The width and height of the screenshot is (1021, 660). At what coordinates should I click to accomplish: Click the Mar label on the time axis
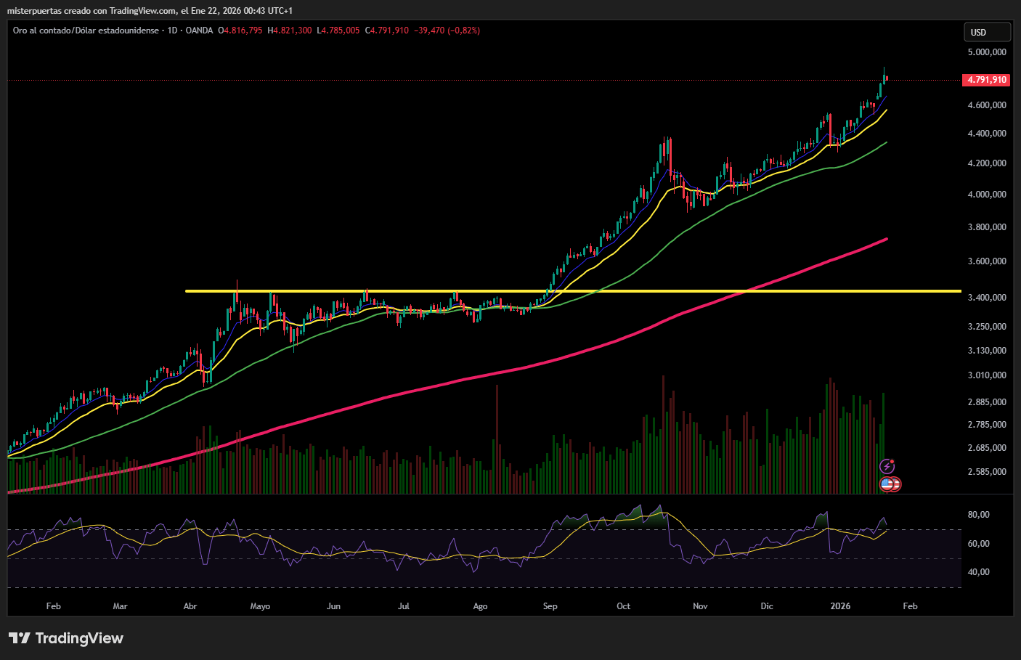[x=121, y=606]
